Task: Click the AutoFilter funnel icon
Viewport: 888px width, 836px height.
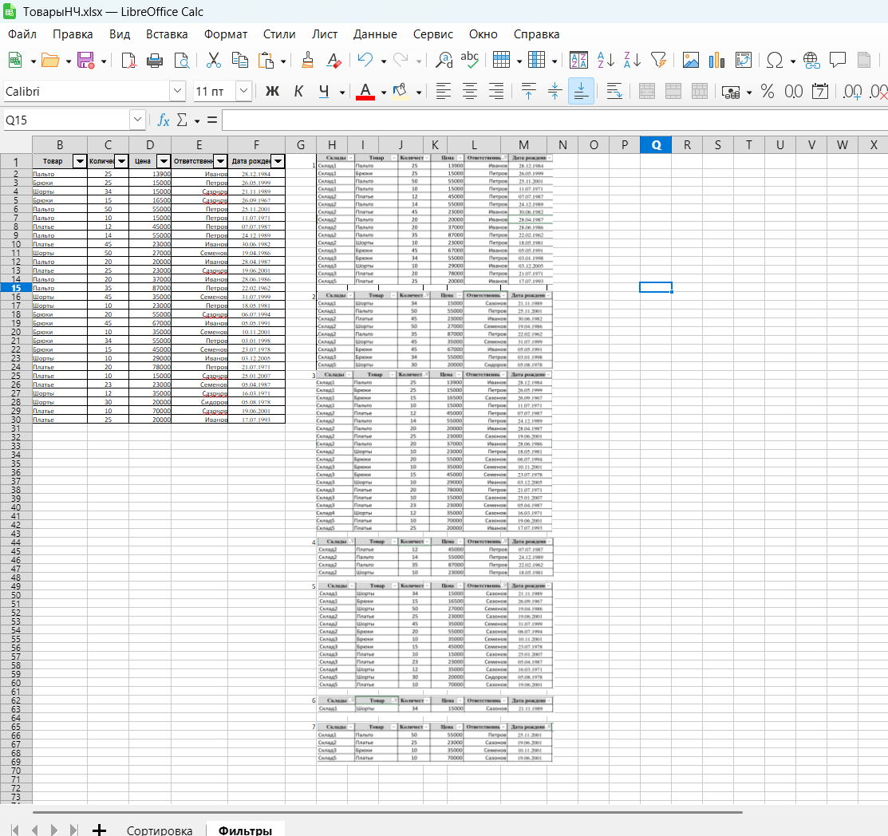Action: 659,60
